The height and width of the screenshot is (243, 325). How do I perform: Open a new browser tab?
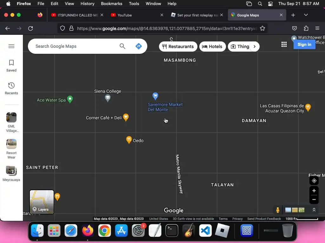[x=293, y=15]
